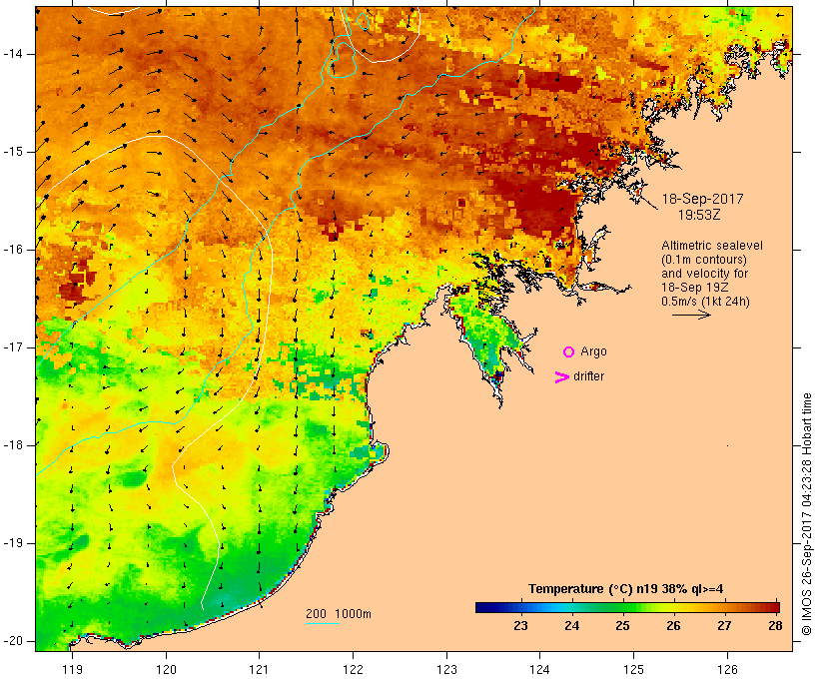Click the color bar label 23

coord(520,626)
